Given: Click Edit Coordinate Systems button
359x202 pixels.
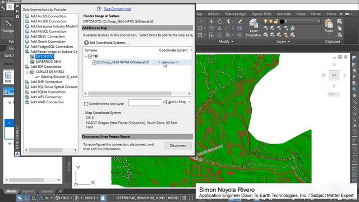Looking at the screenshot, I should 105,43.
